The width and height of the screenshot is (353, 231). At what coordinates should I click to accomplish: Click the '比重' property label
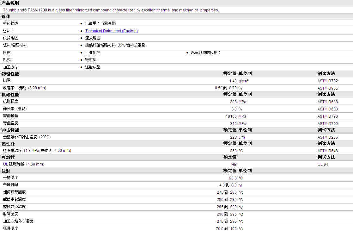[x=7, y=80]
